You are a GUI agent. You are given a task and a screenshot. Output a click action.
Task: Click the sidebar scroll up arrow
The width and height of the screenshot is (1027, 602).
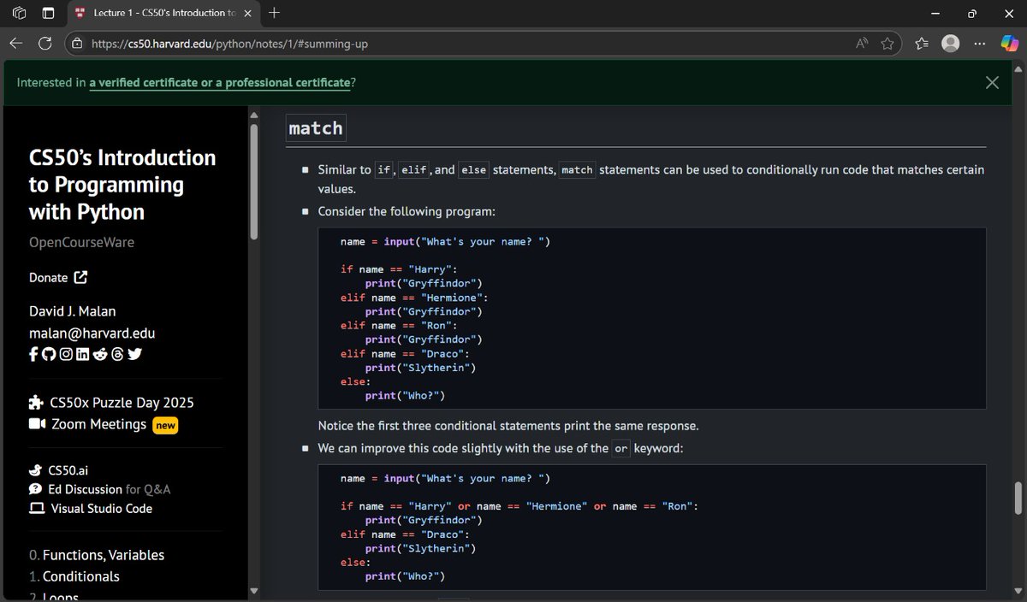[253, 115]
